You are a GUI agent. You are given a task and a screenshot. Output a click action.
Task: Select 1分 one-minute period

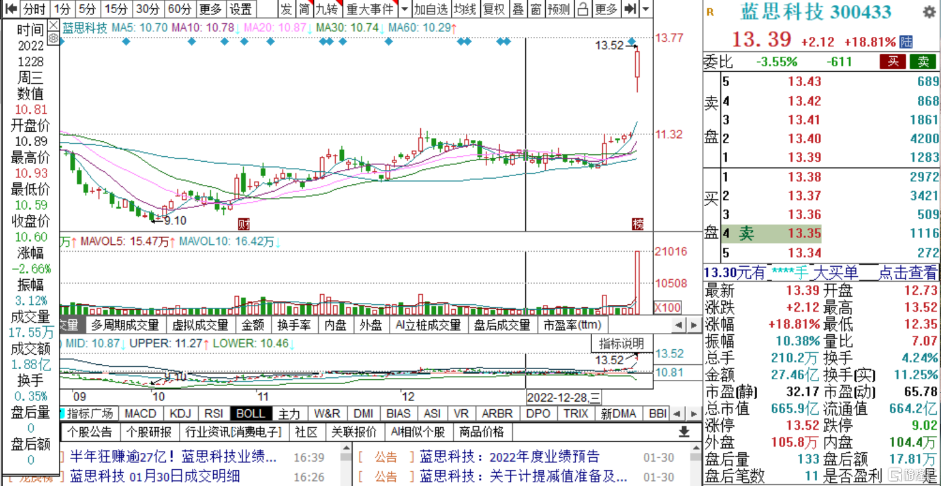coord(62,9)
